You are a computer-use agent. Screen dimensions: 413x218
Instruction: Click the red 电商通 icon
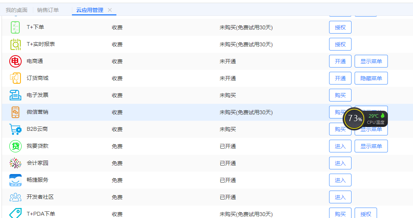15,61
